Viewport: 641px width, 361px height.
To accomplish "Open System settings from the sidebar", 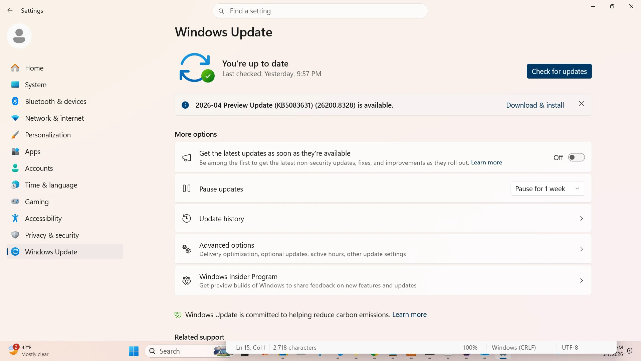I will [65, 85].
